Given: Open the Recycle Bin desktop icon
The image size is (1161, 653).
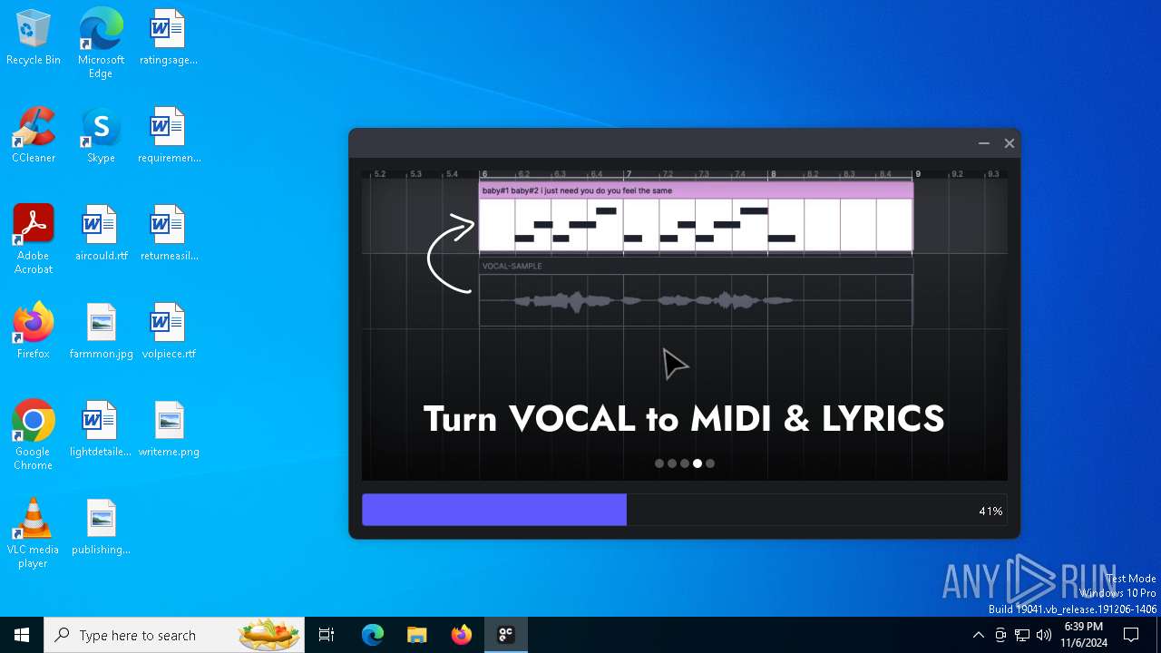Looking at the screenshot, I should [x=34, y=38].
